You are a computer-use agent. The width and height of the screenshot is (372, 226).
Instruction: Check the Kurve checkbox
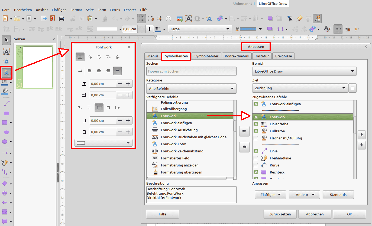[255, 165]
